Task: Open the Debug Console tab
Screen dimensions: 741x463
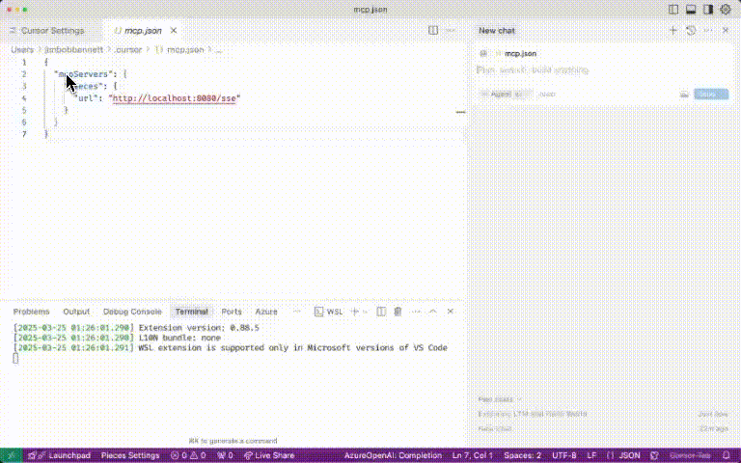Action: 132,312
